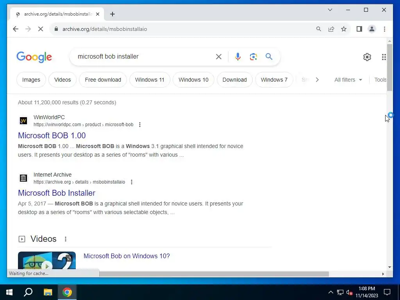
Task: Open options for the Internet Archive result
Action: (x=132, y=182)
